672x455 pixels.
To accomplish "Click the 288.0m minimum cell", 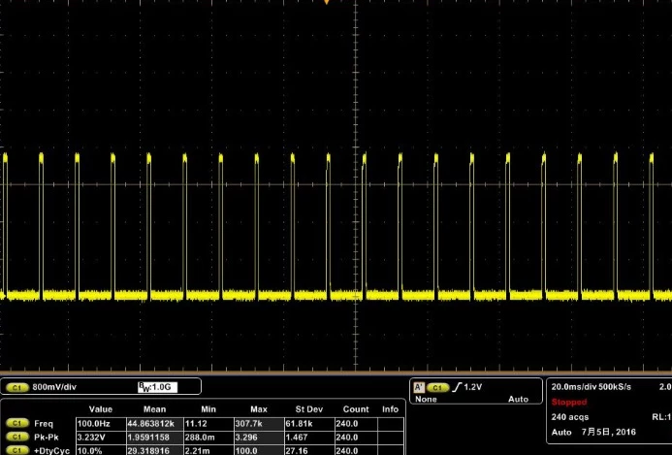I will (208, 438).
